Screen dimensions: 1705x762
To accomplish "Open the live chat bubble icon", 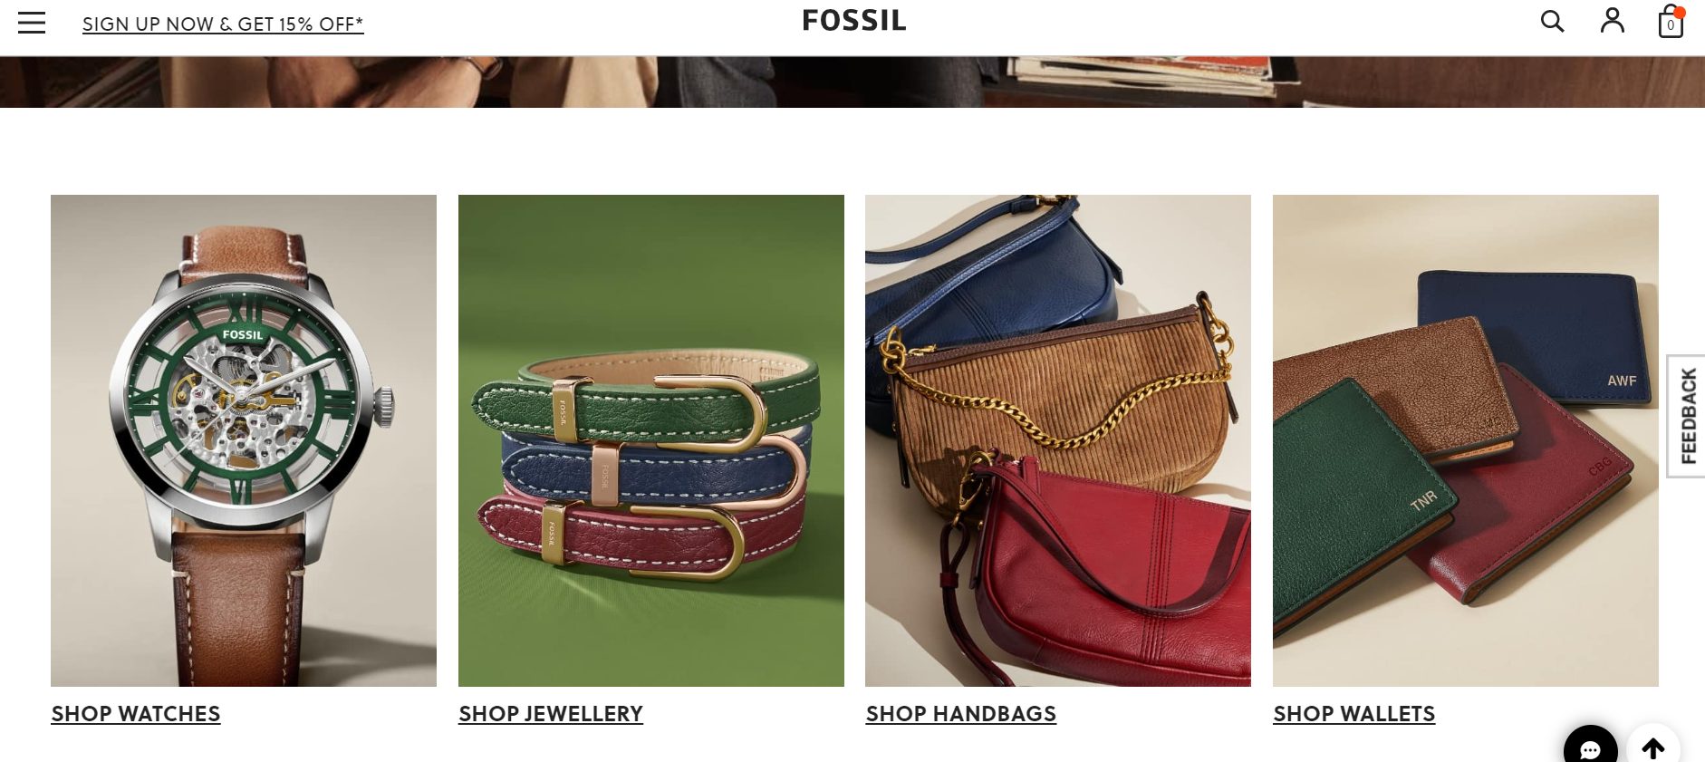I will (1590, 748).
